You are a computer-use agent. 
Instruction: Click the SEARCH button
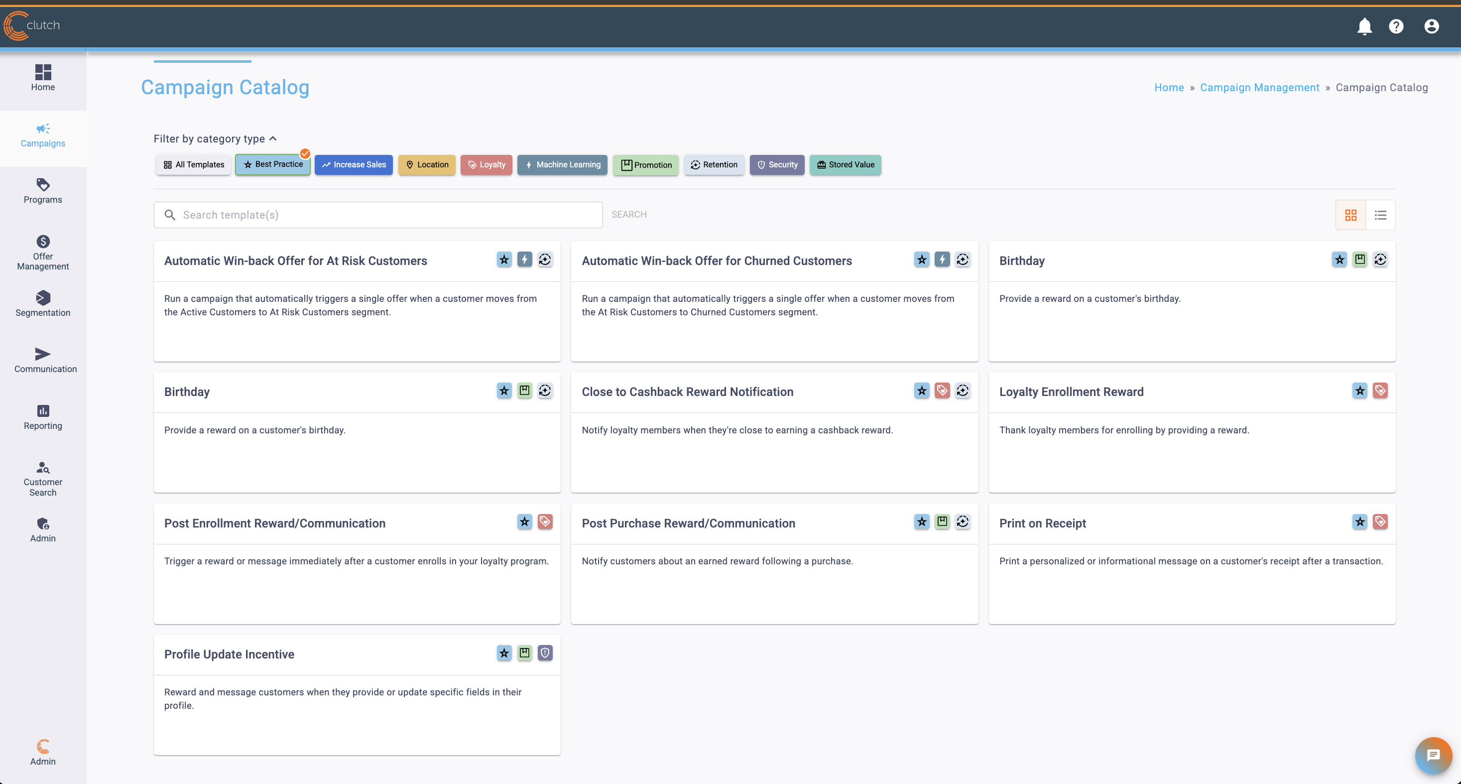click(x=628, y=215)
